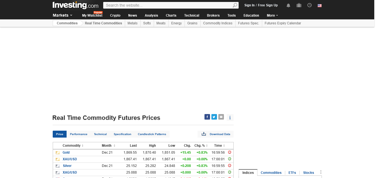Screen dimensions: 379x178
Task: Expand the More navigation dropdown
Action: click(x=272, y=16)
